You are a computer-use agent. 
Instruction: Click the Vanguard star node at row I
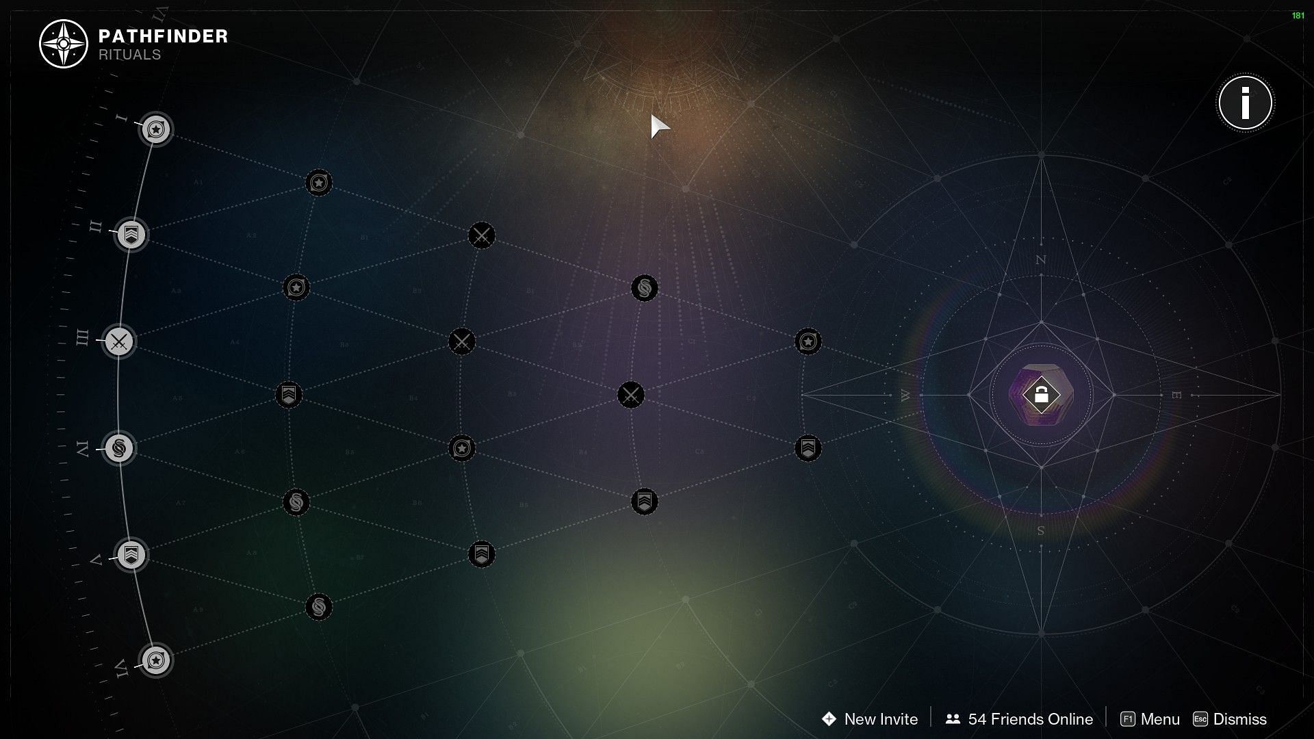point(155,128)
